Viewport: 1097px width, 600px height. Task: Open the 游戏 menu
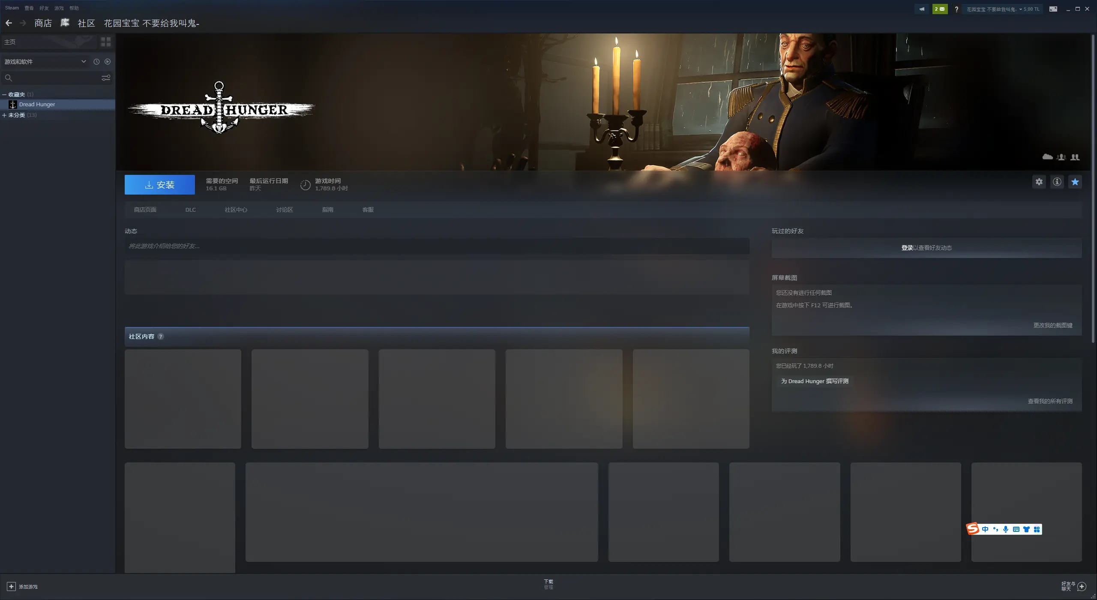point(59,8)
